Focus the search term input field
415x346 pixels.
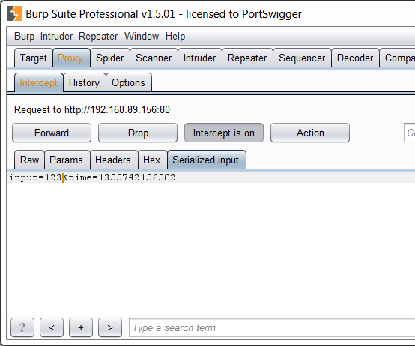272,327
